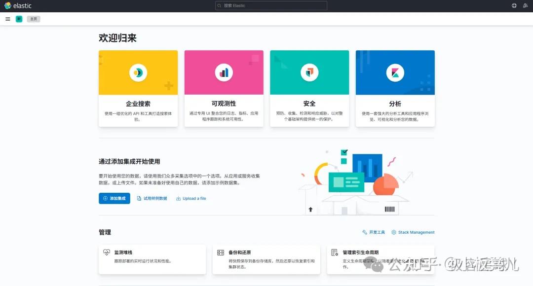Click the Upload a file link
The image size is (533, 286).
[191, 198]
